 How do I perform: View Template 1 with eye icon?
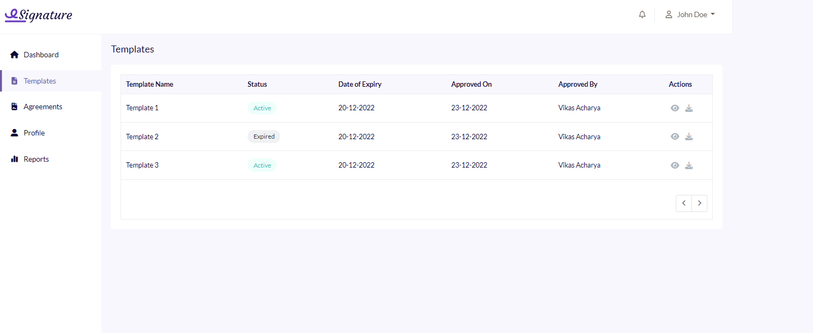coord(675,108)
